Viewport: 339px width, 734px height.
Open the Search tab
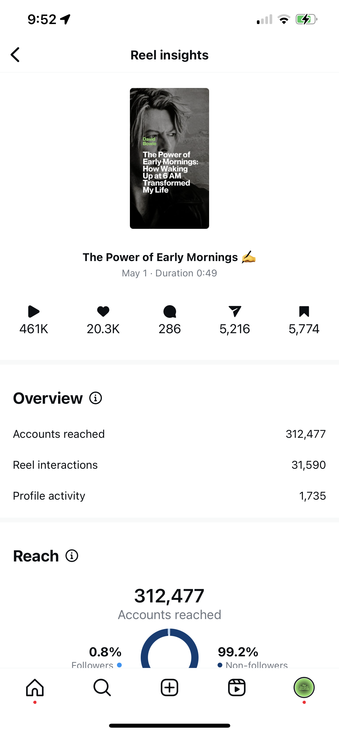(x=102, y=687)
